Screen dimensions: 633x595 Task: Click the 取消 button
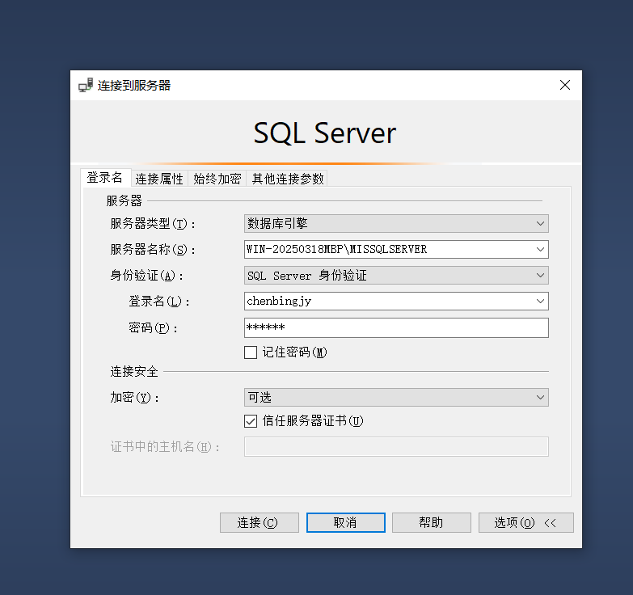[x=345, y=523]
